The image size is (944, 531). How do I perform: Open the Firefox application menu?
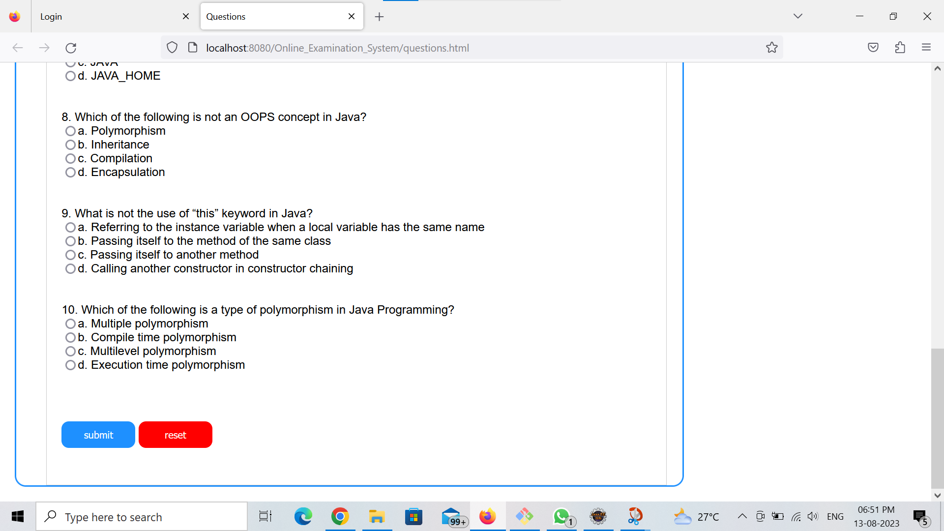click(926, 47)
